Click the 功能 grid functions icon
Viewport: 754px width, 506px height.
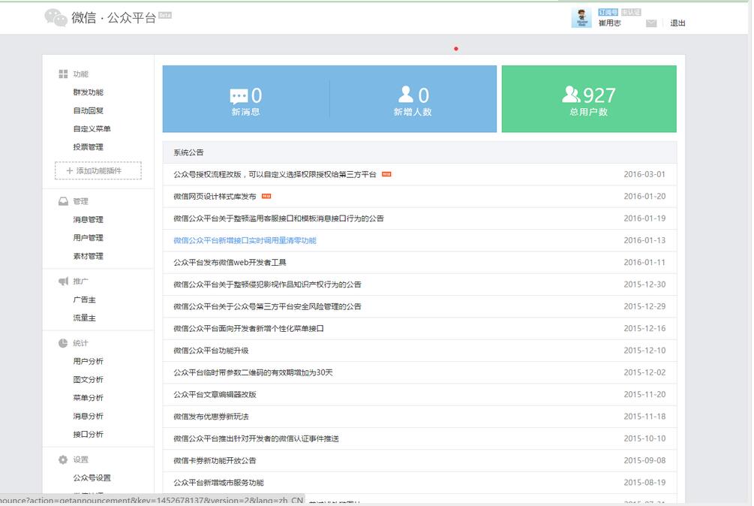pos(62,74)
